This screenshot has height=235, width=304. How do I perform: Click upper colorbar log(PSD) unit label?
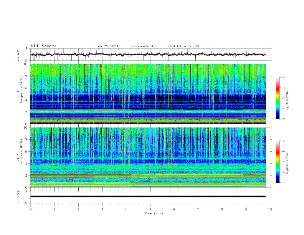click(287, 100)
